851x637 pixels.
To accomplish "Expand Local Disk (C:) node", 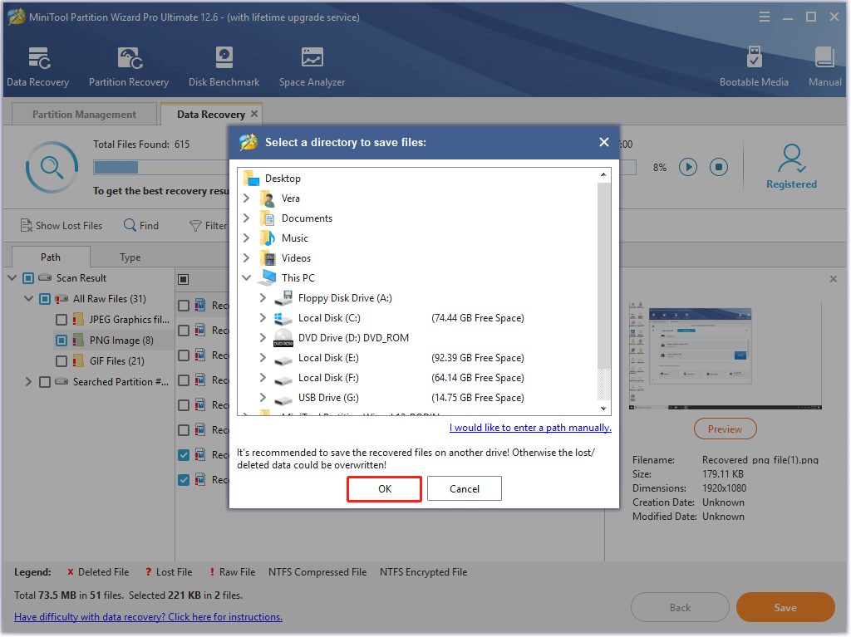I will click(263, 317).
